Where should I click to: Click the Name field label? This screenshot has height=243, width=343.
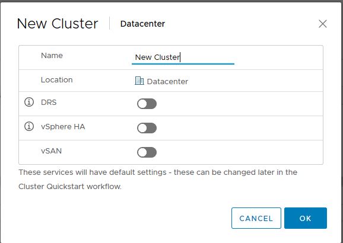point(52,56)
